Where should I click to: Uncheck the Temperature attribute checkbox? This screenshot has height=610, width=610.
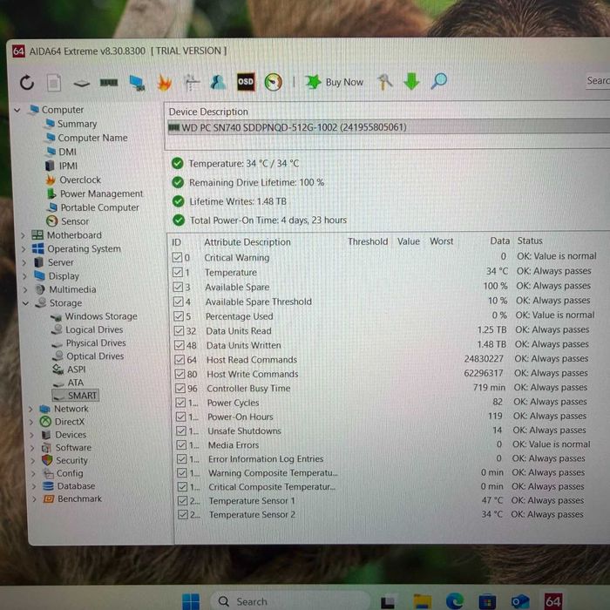178,272
